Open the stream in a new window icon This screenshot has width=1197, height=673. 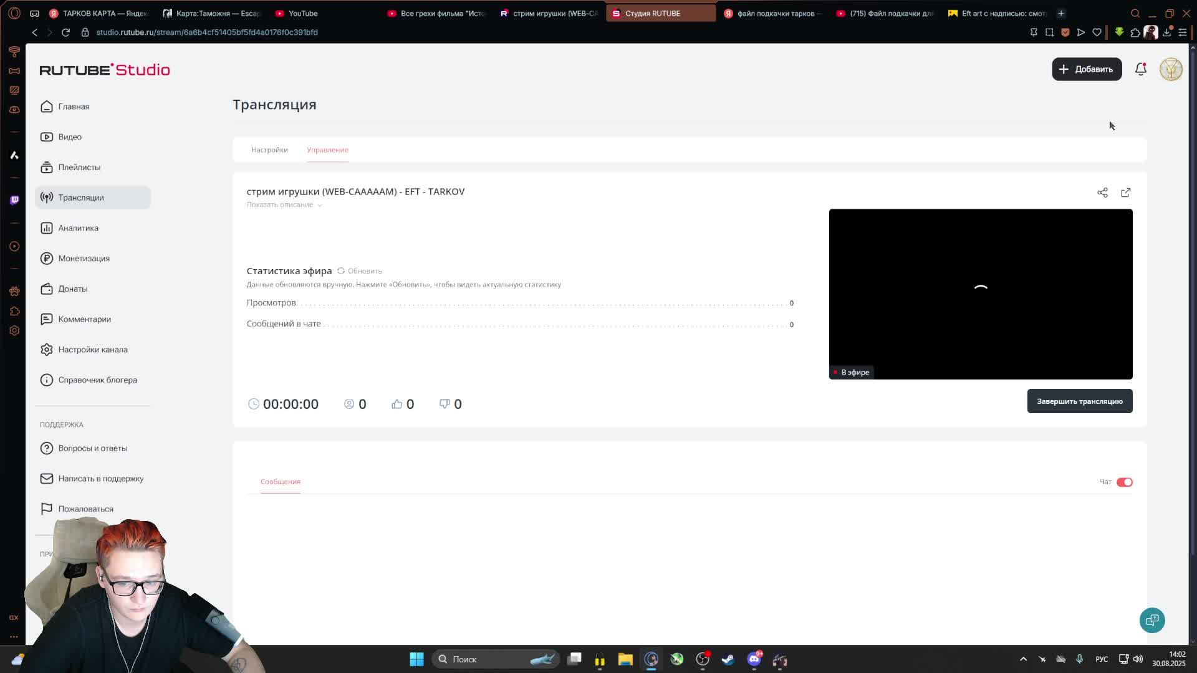click(x=1125, y=193)
